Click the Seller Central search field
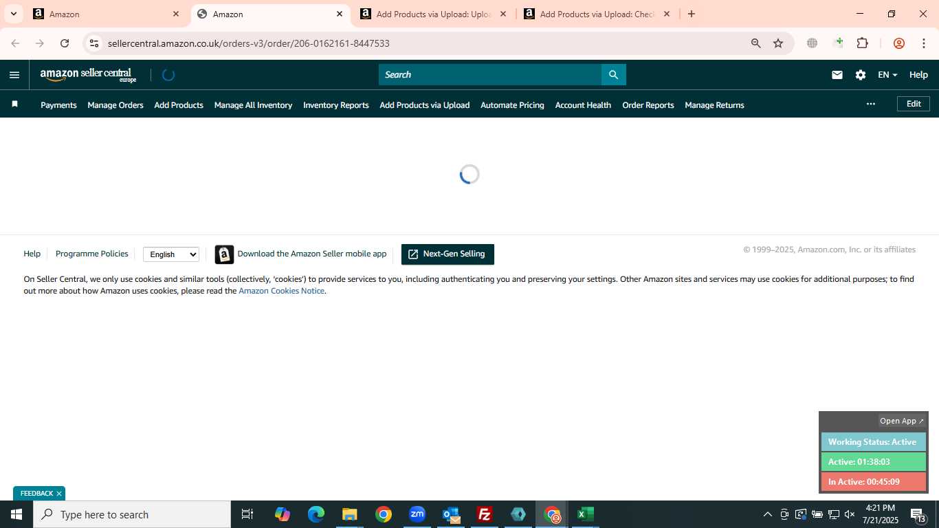 click(x=490, y=75)
